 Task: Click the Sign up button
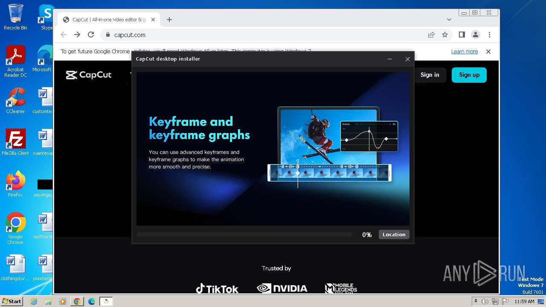(x=469, y=75)
